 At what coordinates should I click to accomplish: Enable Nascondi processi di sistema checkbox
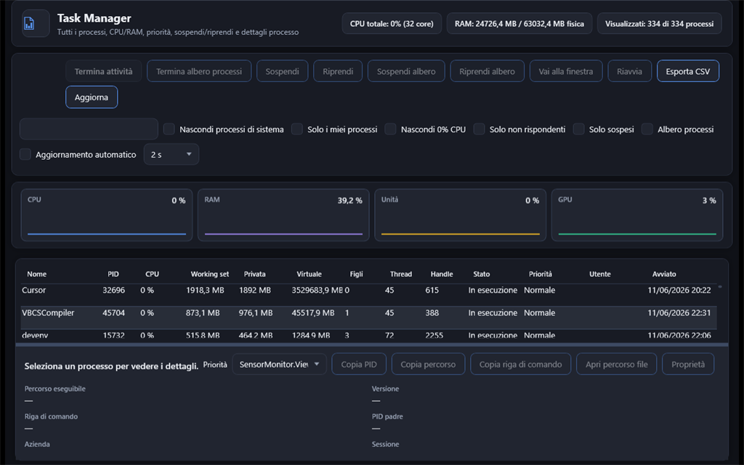pos(169,129)
